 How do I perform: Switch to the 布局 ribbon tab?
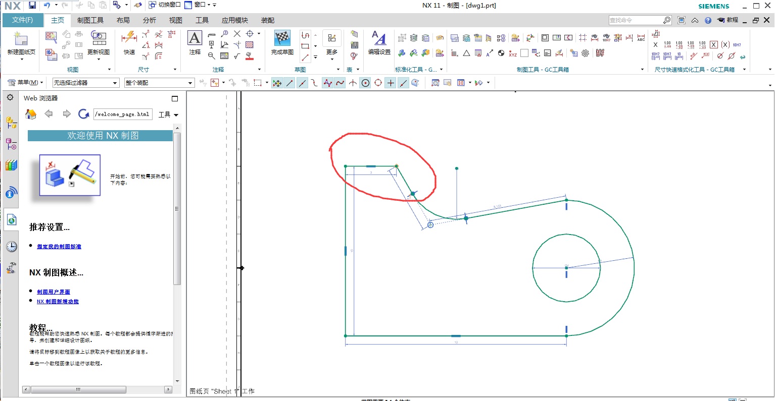(123, 20)
